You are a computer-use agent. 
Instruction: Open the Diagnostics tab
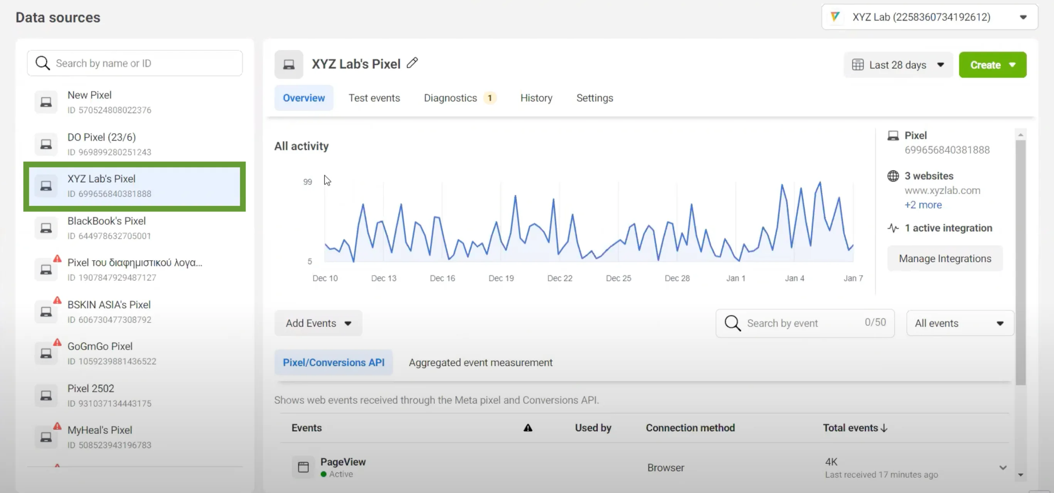pos(450,98)
